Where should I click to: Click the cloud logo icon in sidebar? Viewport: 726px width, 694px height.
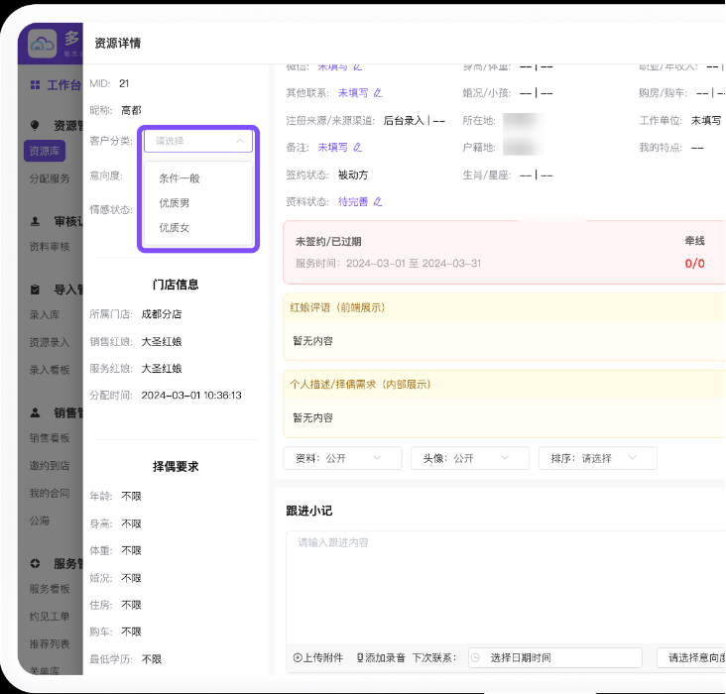(x=43, y=44)
